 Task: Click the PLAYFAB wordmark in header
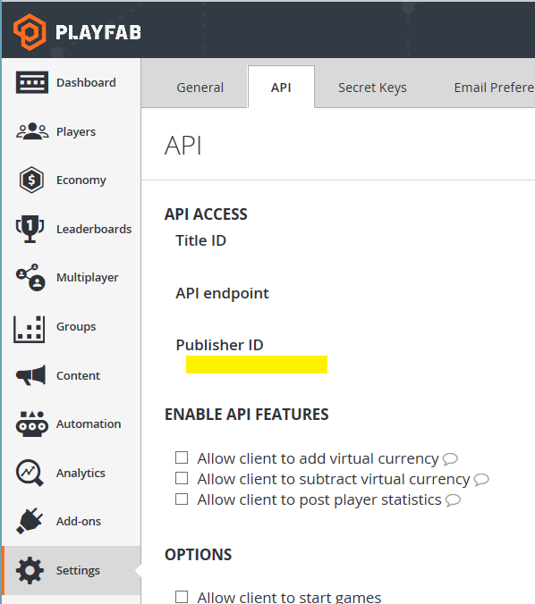pos(98,32)
